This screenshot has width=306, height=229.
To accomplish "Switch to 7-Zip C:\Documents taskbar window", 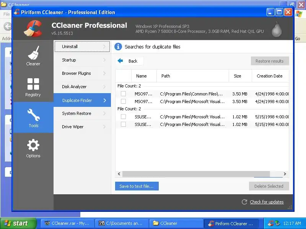I will tap(122, 223).
